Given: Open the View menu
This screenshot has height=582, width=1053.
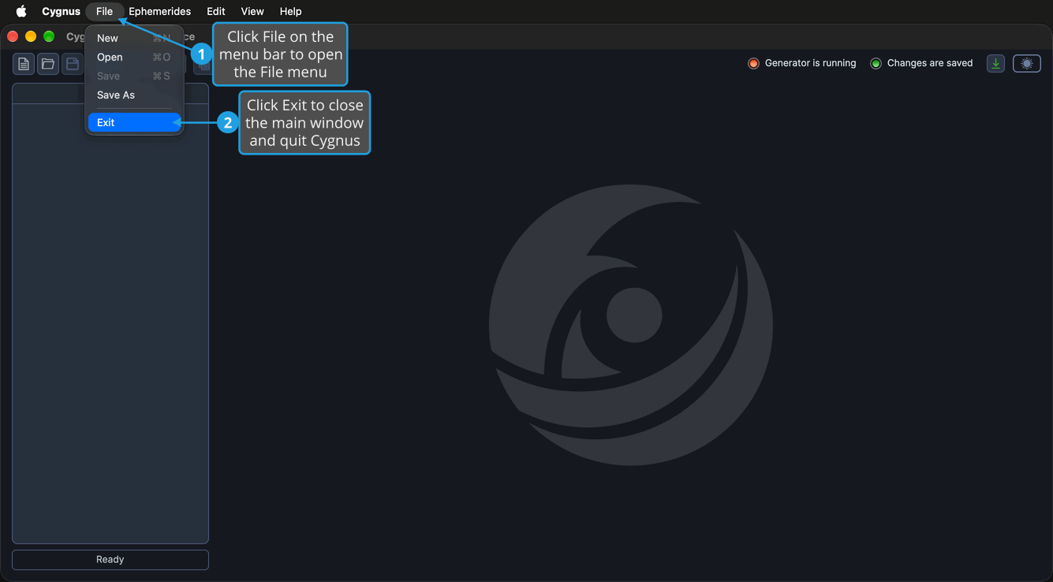Looking at the screenshot, I should pyautogui.click(x=252, y=11).
